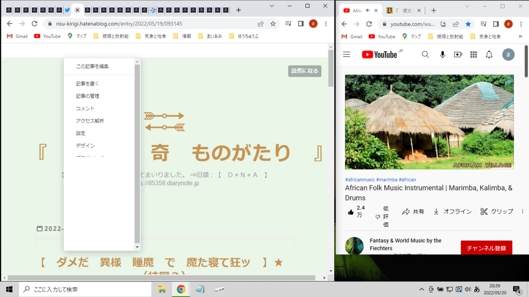The height and width of the screenshot is (297, 529).
Task: Open YouTube search magnifier icon
Action: [x=425, y=55]
